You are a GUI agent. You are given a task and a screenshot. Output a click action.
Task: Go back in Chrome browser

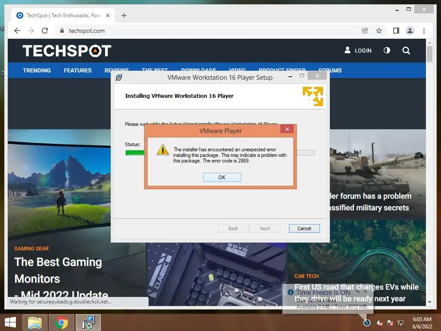[x=17, y=31]
